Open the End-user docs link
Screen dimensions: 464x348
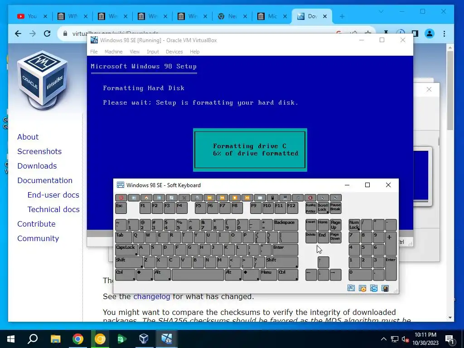(53, 195)
